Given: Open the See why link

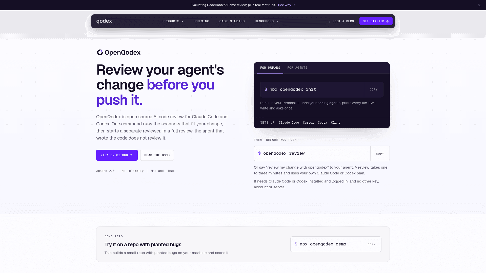Looking at the screenshot, I should tap(286, 5).
